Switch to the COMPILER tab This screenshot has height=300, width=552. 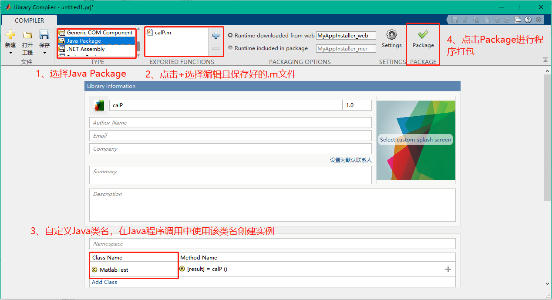[x=29, y=20]
